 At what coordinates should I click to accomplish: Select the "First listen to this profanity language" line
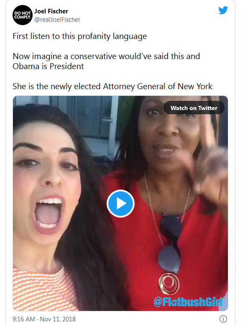pos(80,36)
